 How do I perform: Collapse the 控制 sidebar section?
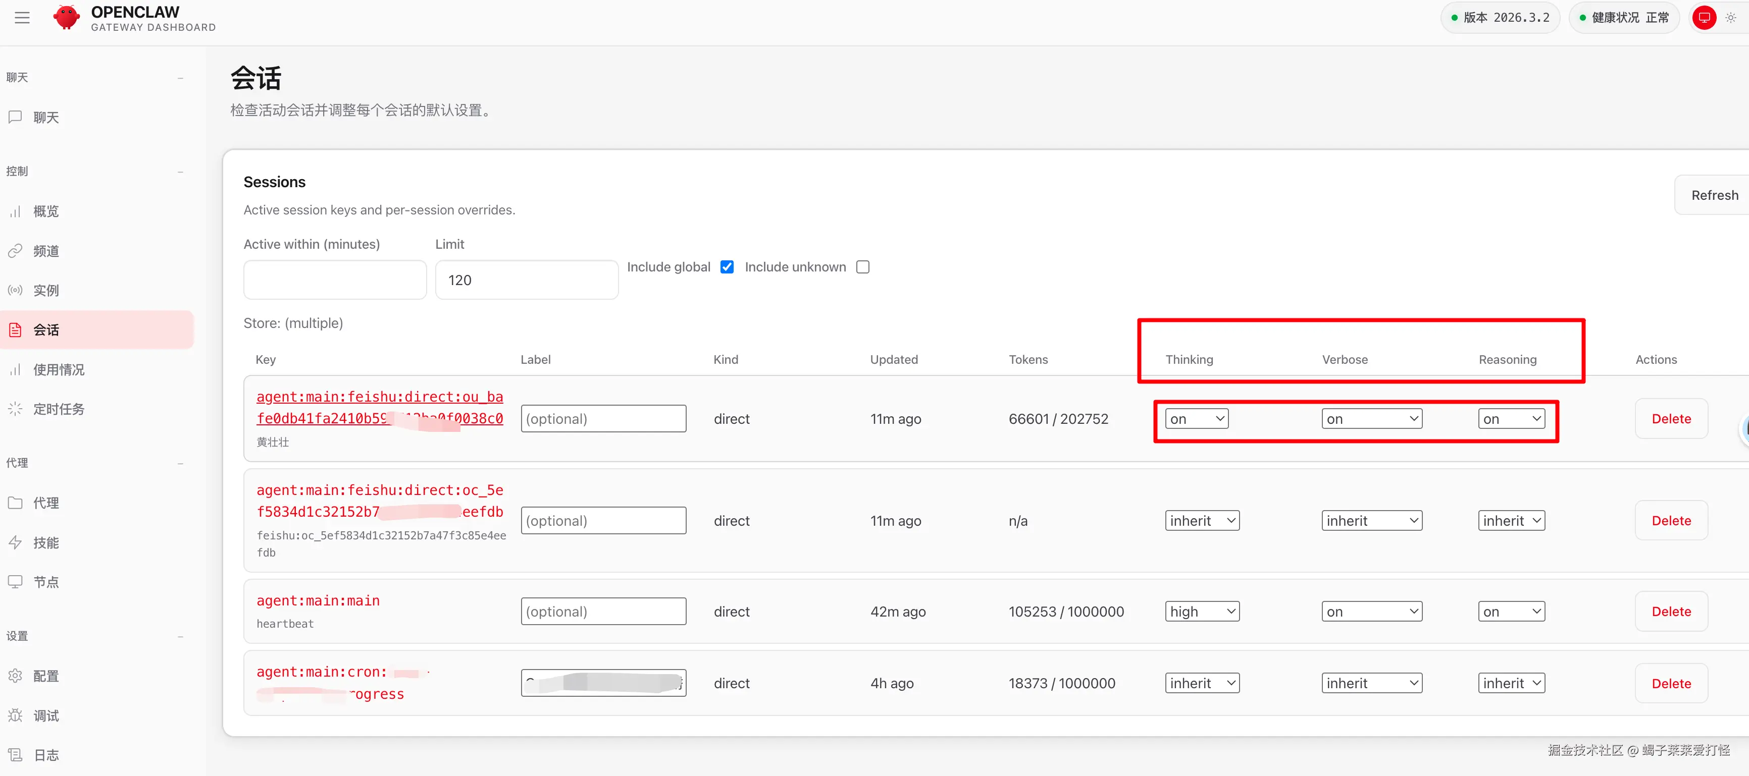[180, 172]
